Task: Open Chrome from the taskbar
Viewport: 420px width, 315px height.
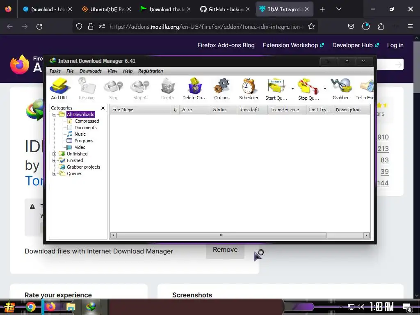Action: point(30,307)
